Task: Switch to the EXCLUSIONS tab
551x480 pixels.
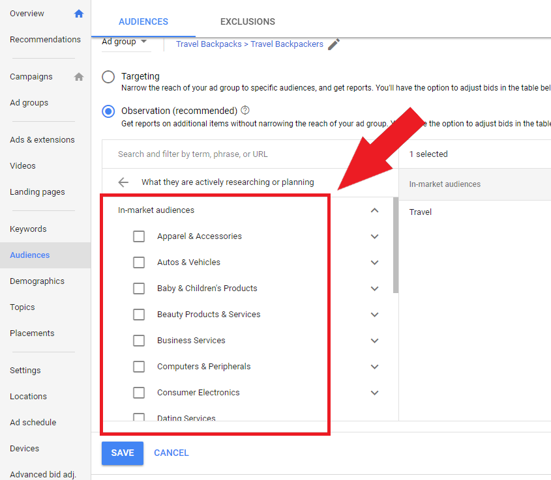Action: (x=248, y=21)
